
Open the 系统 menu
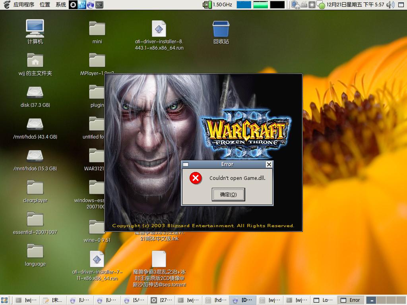point(61,5)
